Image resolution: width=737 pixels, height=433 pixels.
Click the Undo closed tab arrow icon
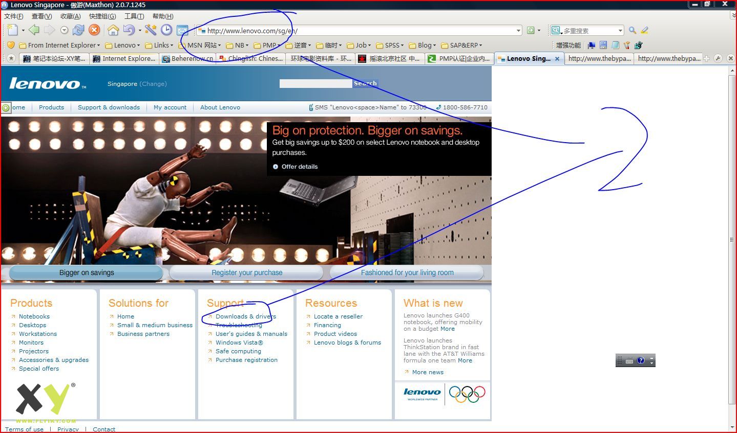point(129,30)
